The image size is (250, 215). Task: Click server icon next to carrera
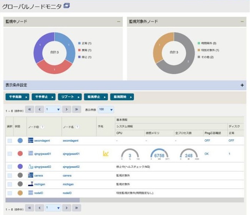(31, 175)
